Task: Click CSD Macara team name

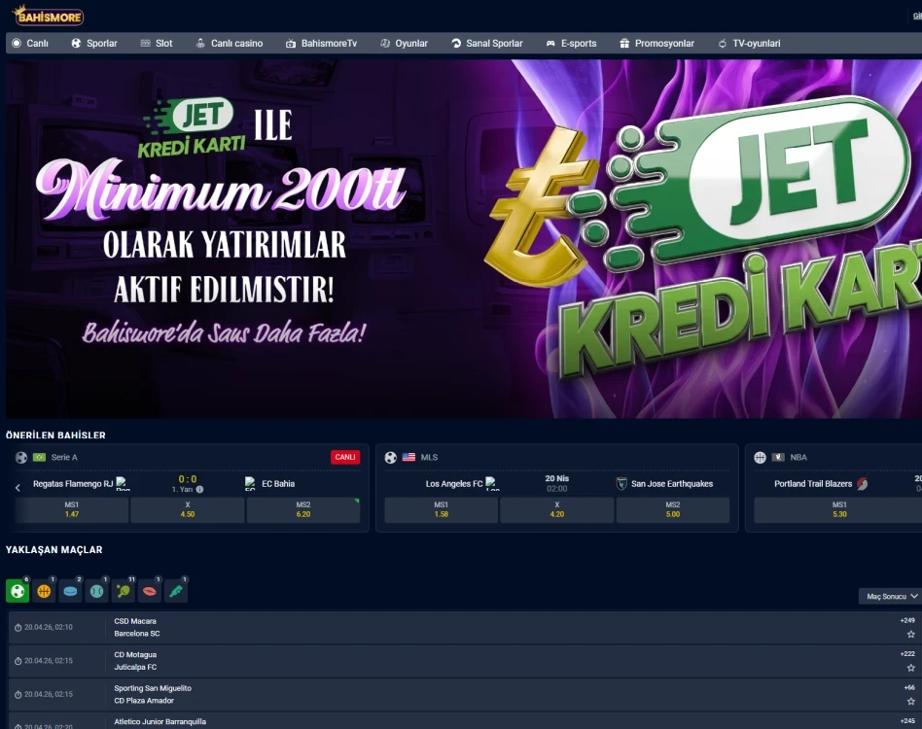Action: tap(135, 621)
